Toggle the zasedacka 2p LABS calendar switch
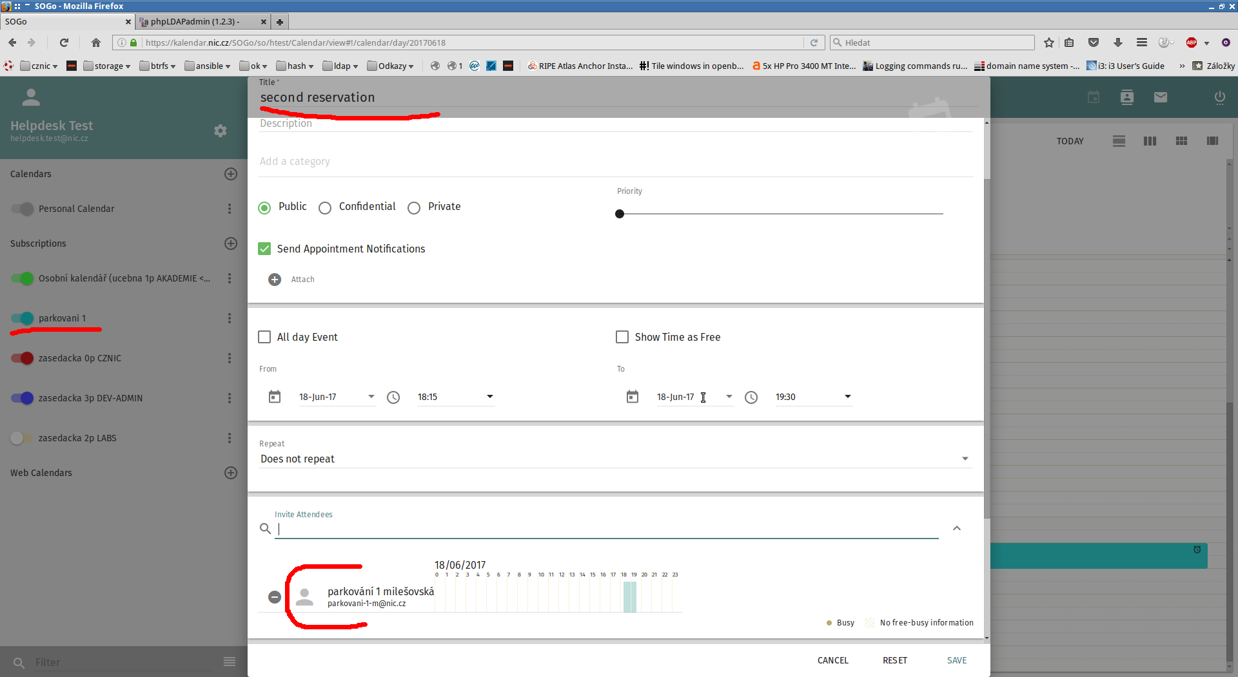The image size is (1238, 677). pyautogui.click(x=22, y=438)
